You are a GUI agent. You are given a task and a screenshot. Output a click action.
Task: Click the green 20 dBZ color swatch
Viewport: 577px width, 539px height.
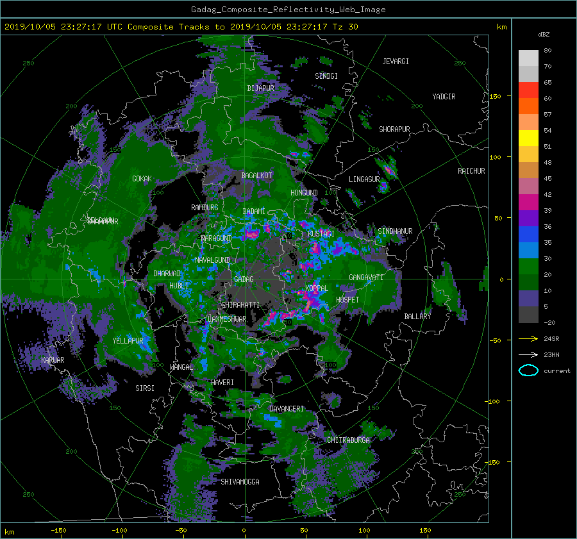[x=528, y=266]
